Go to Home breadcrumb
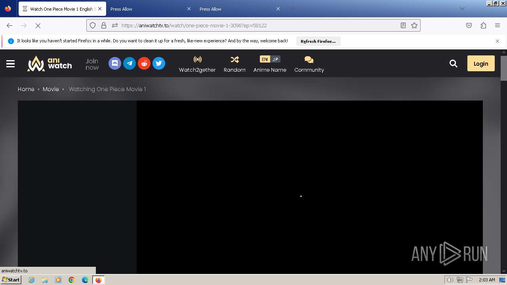Screen dimensions: 507x285 (26, 89)
